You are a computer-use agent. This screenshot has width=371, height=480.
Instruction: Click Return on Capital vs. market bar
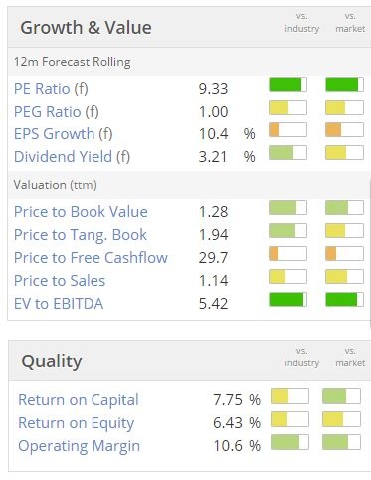341,396
